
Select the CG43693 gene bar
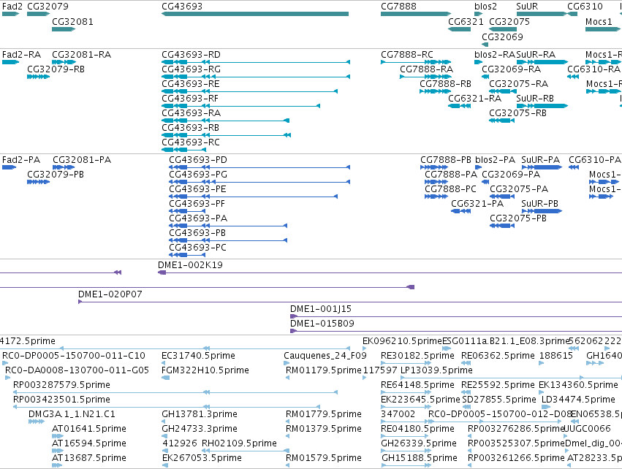point(255,14)
